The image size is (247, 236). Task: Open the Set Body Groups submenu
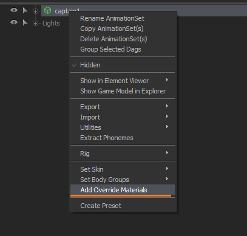(x=123, y=180)
